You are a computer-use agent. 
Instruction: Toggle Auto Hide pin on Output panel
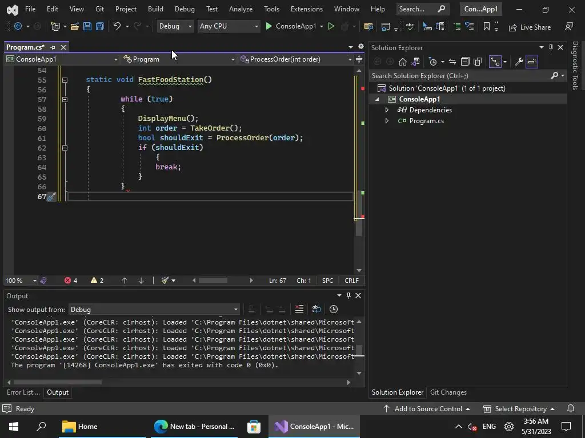pos(348,295)
